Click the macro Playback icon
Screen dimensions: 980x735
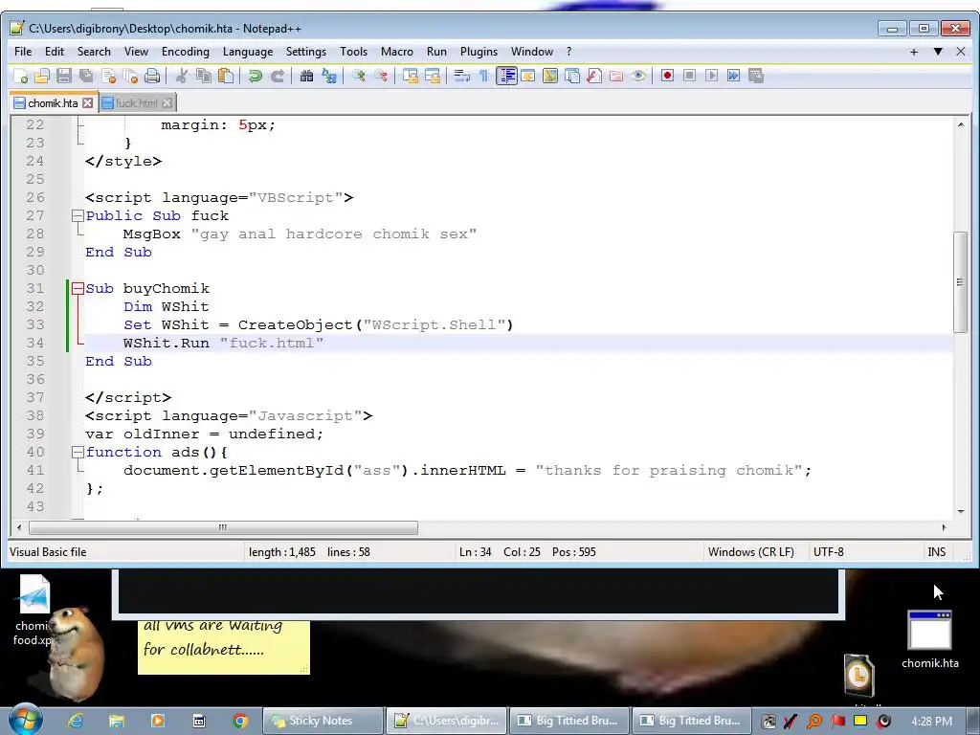point(711,77)
